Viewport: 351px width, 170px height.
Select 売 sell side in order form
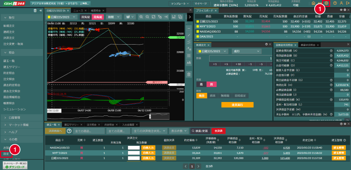point(201,84)
